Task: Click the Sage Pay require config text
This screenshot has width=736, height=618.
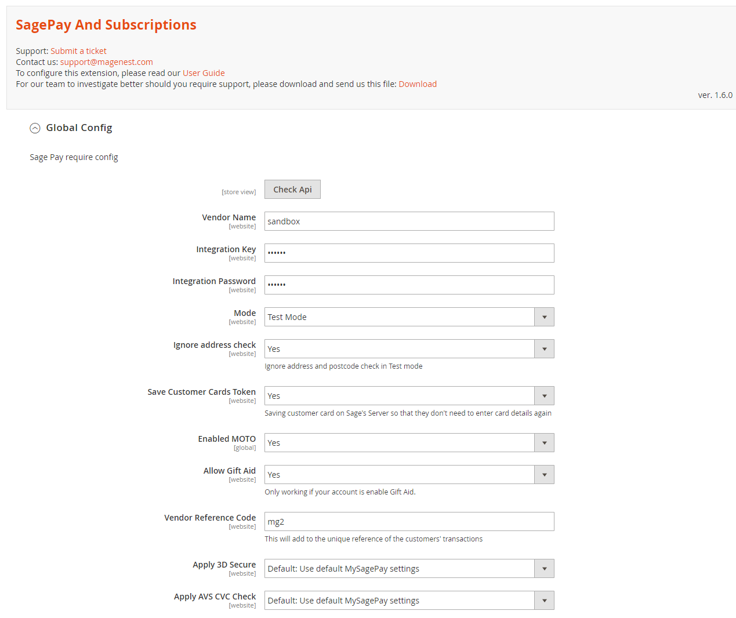Action: point(74,157)
